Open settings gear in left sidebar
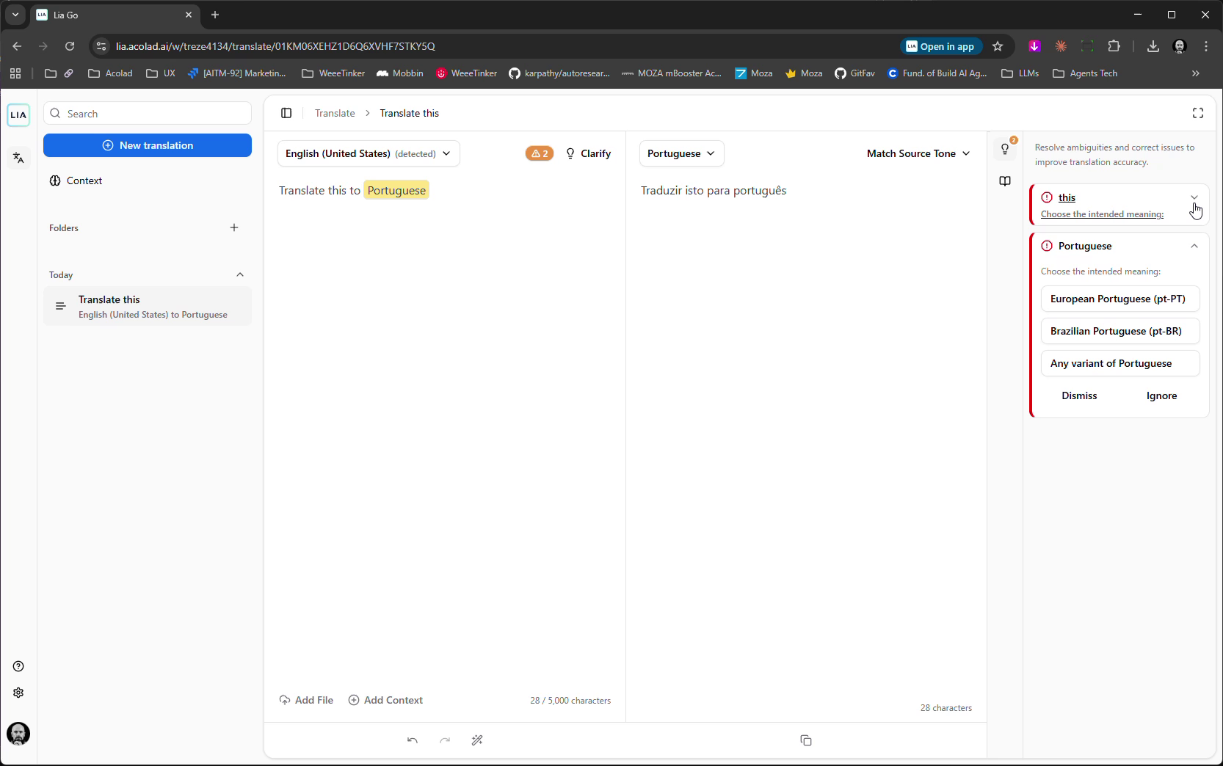The image size is (1223, 766). (18, 693)
